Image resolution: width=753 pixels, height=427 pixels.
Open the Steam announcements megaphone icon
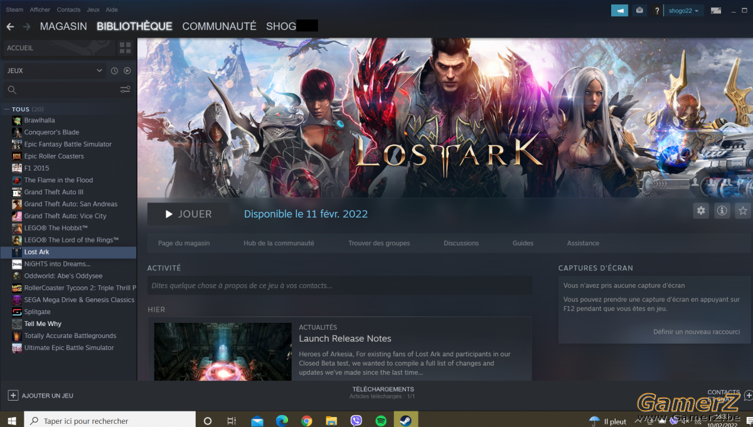[619, 11]
